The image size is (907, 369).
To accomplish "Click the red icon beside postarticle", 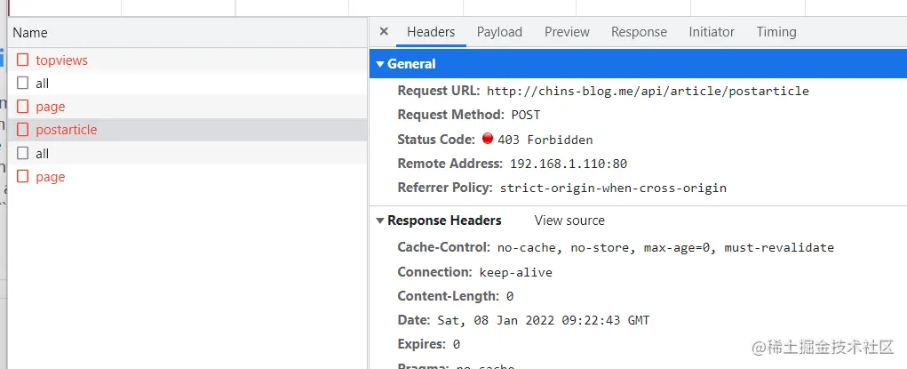I will pyautogui.click(x=23, y=130).
